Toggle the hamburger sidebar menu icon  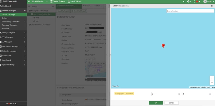[29, 1]
